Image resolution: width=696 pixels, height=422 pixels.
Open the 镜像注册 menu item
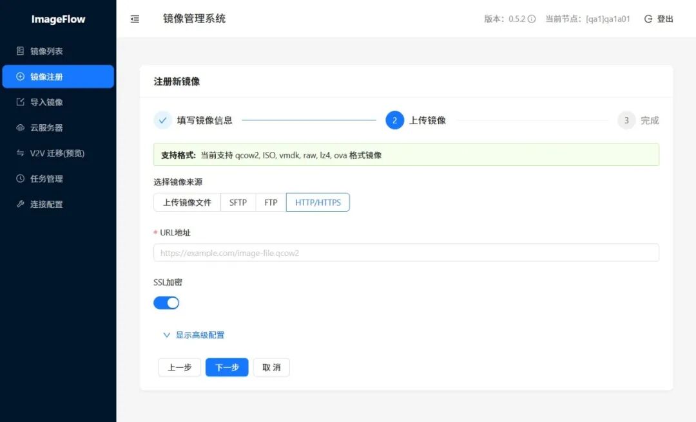coord(58,77)
